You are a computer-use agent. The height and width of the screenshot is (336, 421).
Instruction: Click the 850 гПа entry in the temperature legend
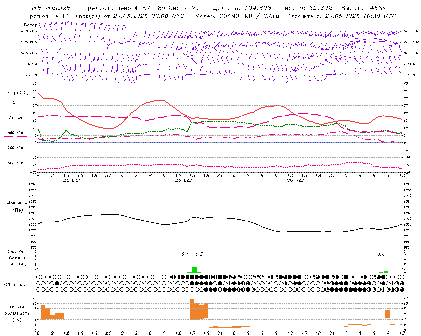pos(15,133)
